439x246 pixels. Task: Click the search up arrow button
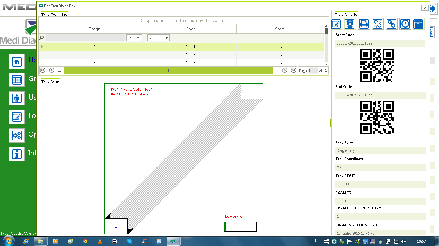pyautogui.click(x=130, y=38)
